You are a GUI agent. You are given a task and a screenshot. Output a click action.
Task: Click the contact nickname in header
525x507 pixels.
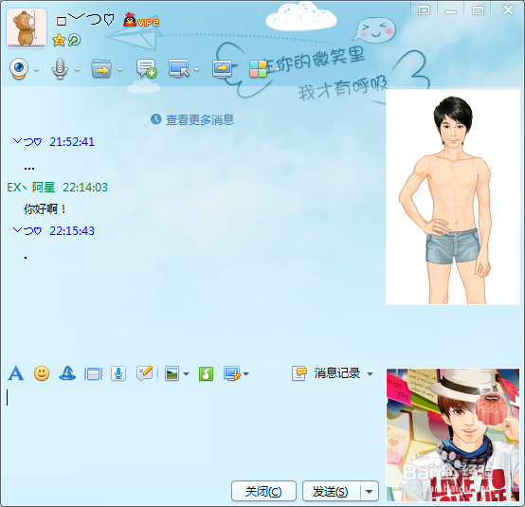coord(85,20)
